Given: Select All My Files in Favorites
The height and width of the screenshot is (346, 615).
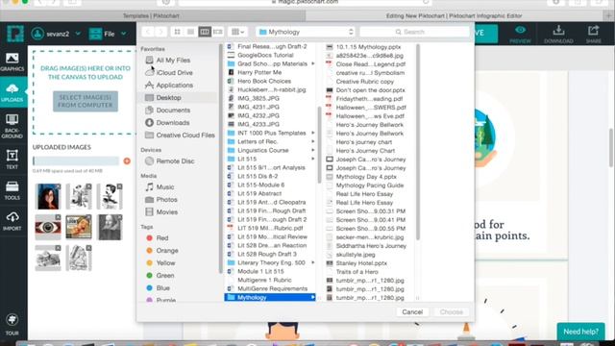Looking at the screenshot, I should click(173, 60).
